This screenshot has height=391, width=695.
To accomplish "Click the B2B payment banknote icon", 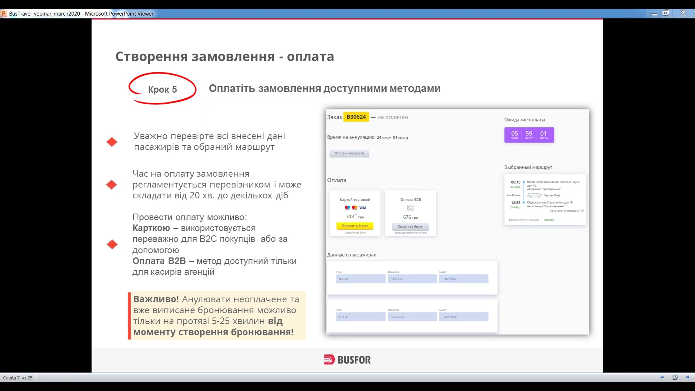I will pos(410,208).
